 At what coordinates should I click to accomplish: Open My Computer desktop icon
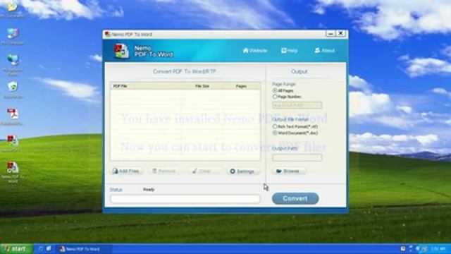[13, 37]
